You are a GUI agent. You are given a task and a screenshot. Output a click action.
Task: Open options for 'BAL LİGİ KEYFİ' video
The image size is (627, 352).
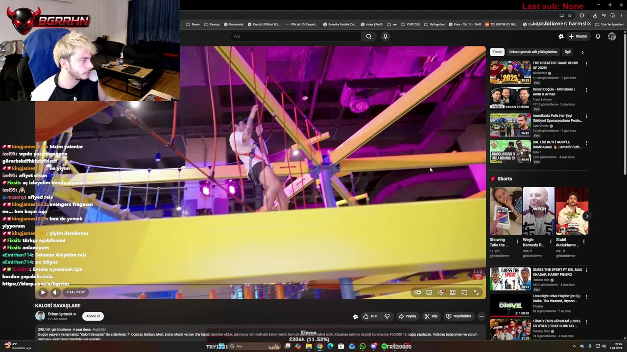coord(586,143)
